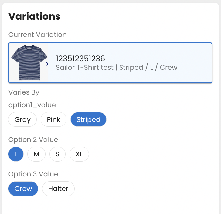Click the SKU number 123512351236
The width and height of the screenshot is (221, 214).
pyautogui.click(x=80, y=58)
